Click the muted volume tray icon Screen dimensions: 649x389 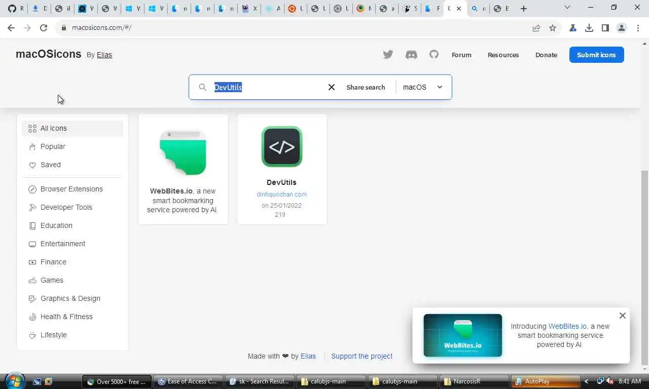610,381
